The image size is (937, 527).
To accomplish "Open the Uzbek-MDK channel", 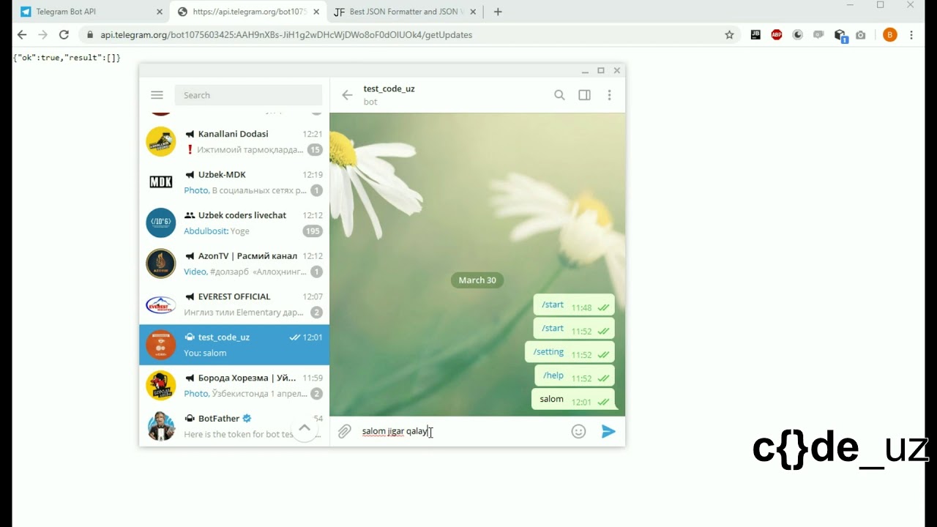I will [234, 182].
